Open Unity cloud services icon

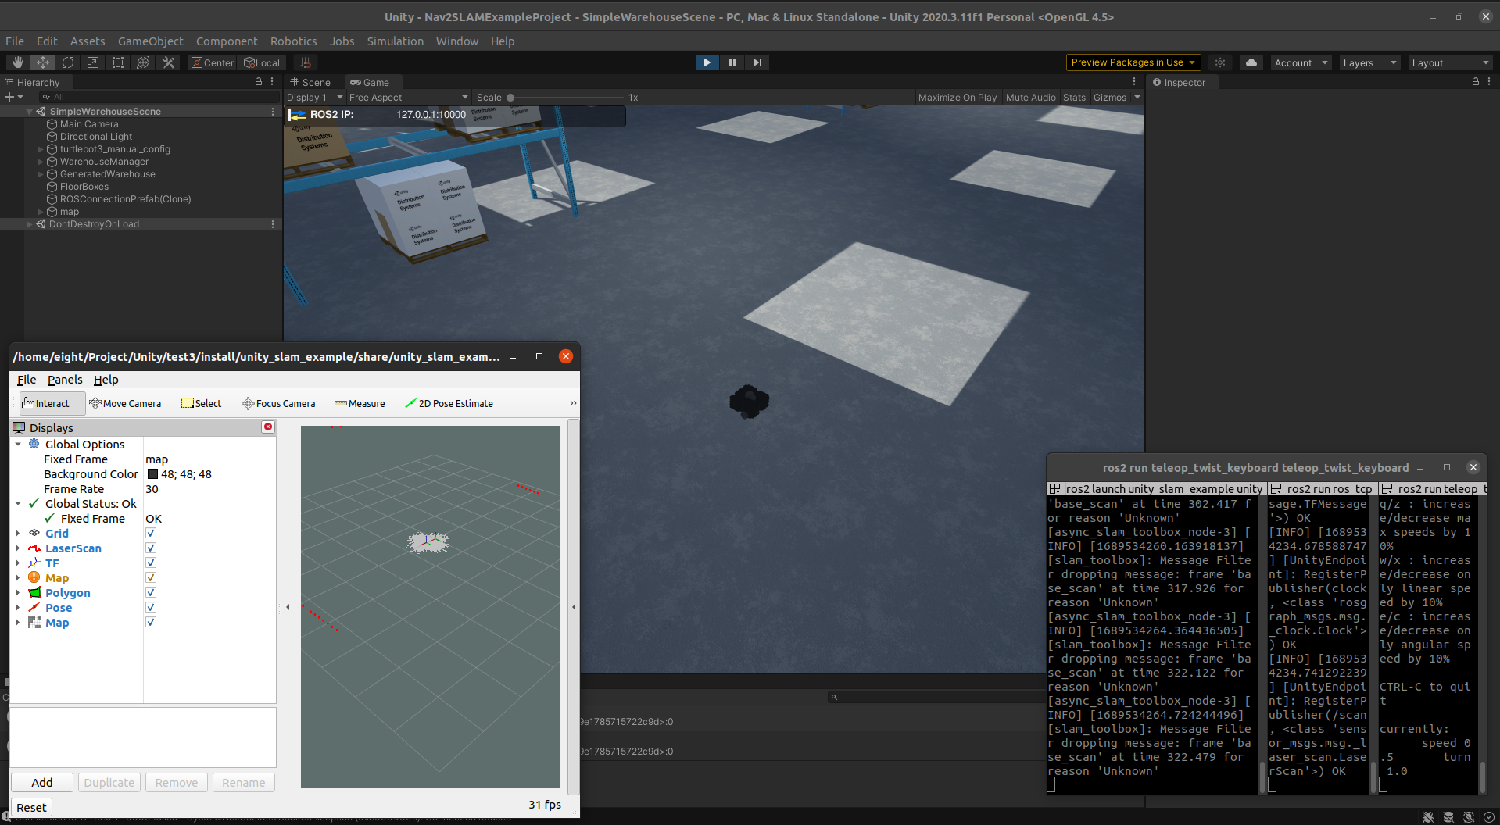tap(1251, 62)
